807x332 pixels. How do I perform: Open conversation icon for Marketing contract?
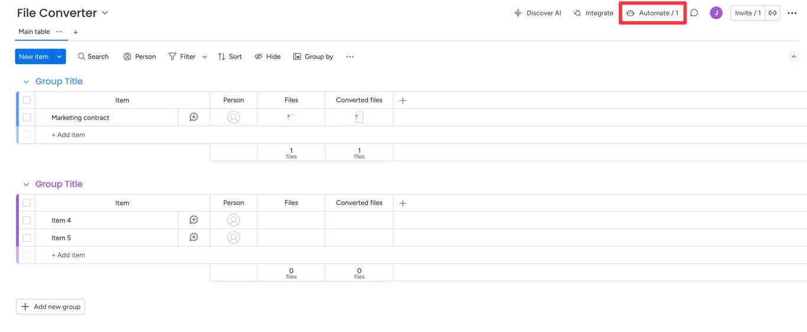tap(194, 117)
